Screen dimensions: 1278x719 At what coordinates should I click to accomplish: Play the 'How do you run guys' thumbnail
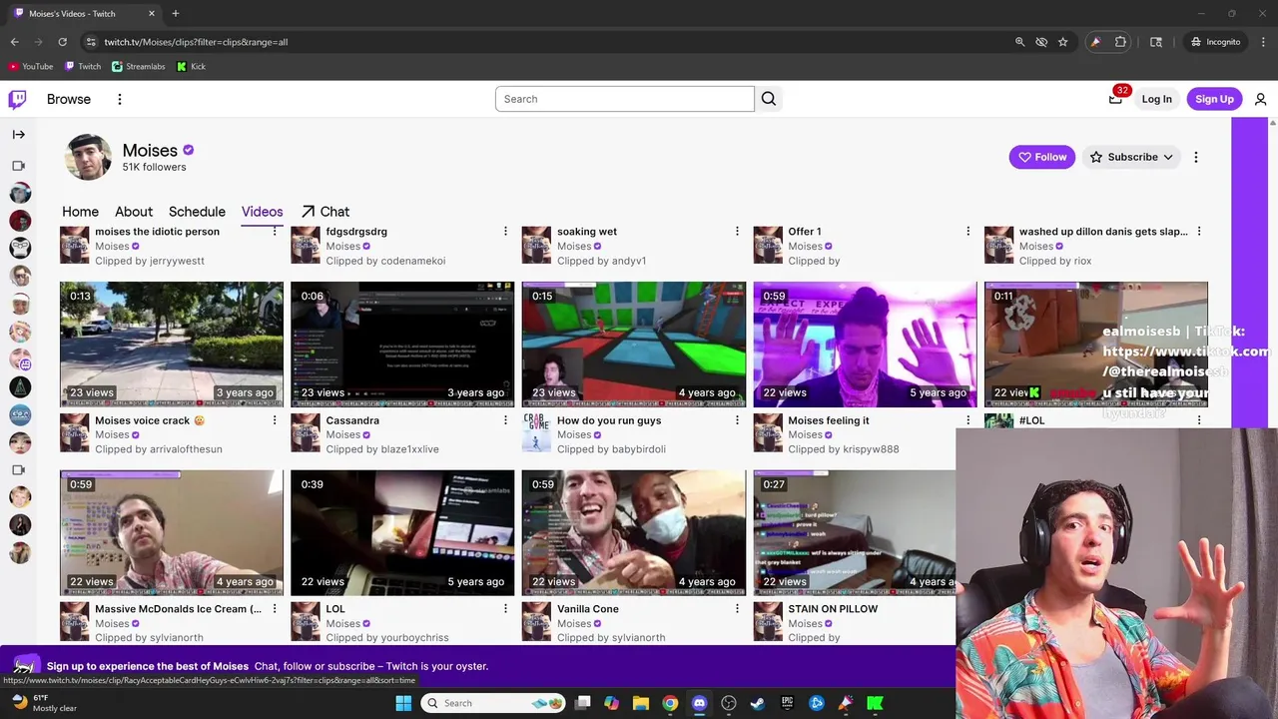coord(634,345)
